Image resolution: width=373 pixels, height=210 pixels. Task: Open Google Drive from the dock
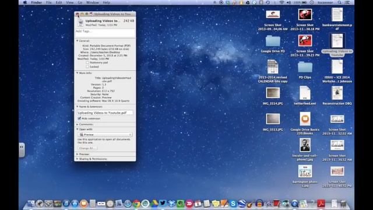coord(154,204)
